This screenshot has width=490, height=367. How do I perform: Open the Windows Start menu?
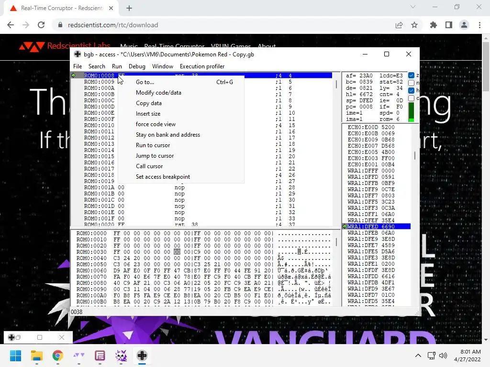coord(15,356)
